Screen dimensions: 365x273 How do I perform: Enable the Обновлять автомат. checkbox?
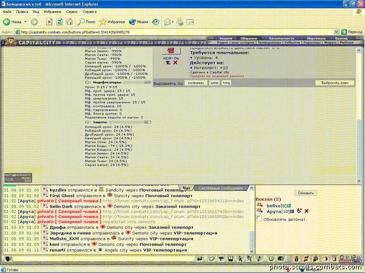pyautogui.click(x=259, y=218)
